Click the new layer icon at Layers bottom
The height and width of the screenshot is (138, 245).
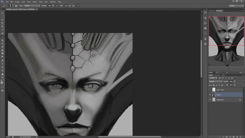(237, 137)
